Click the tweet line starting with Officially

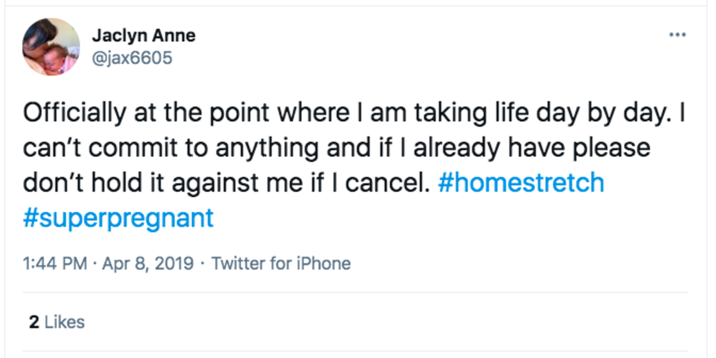[x=354, y=113]
